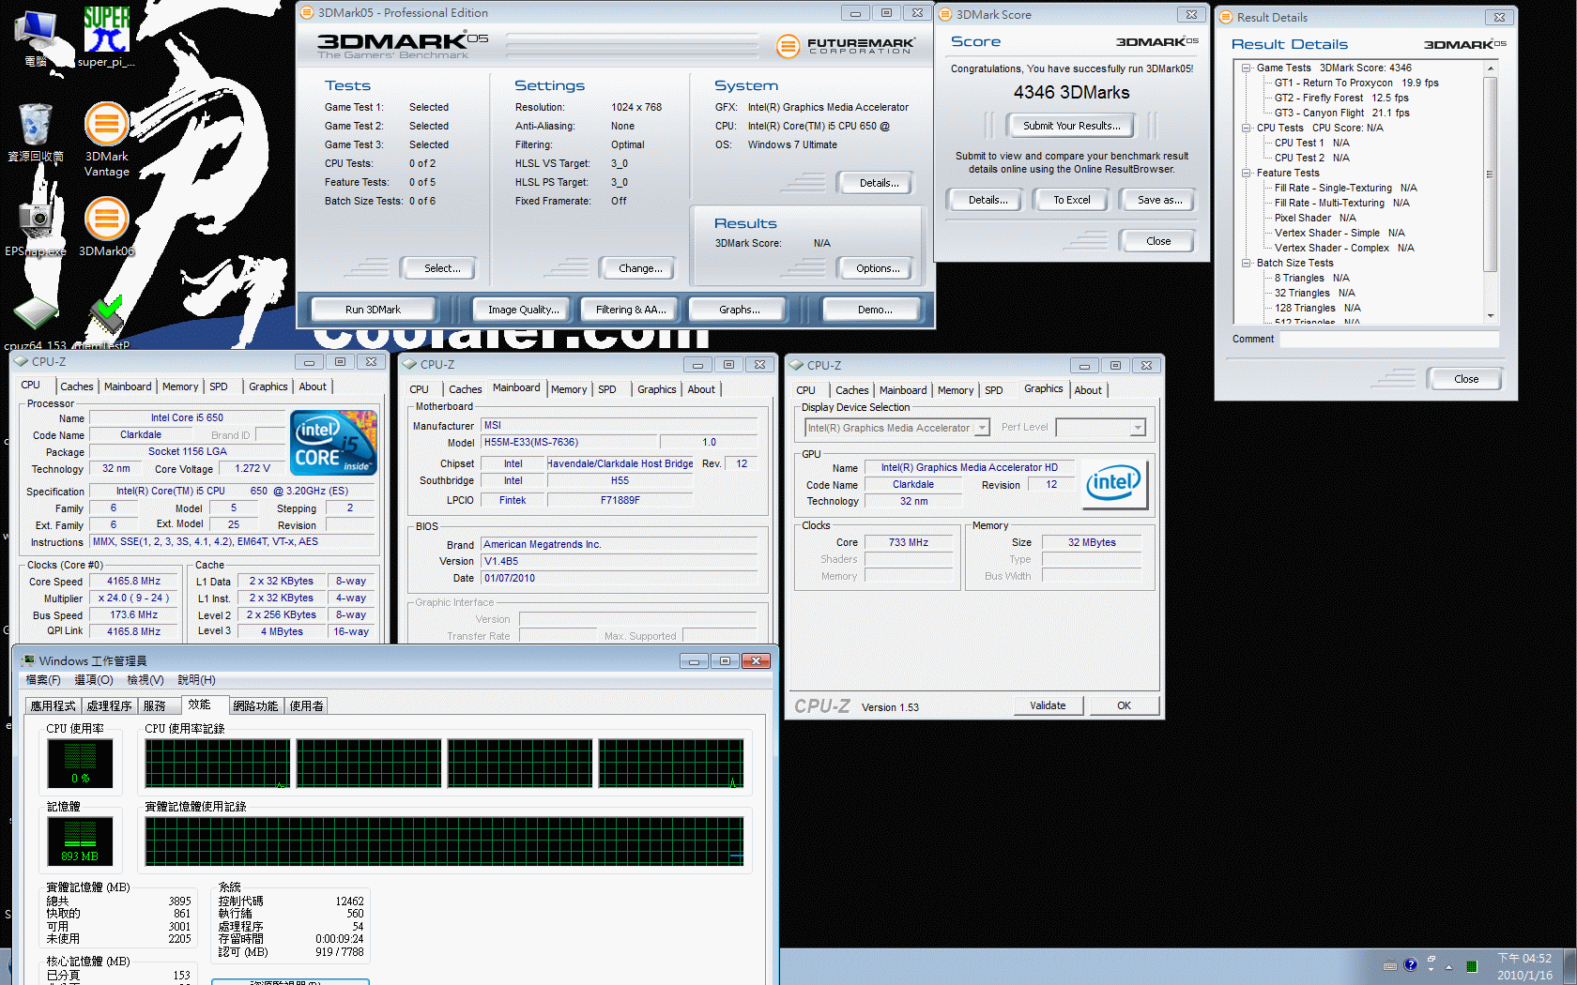Open the clock showing 04:52

1524,967
